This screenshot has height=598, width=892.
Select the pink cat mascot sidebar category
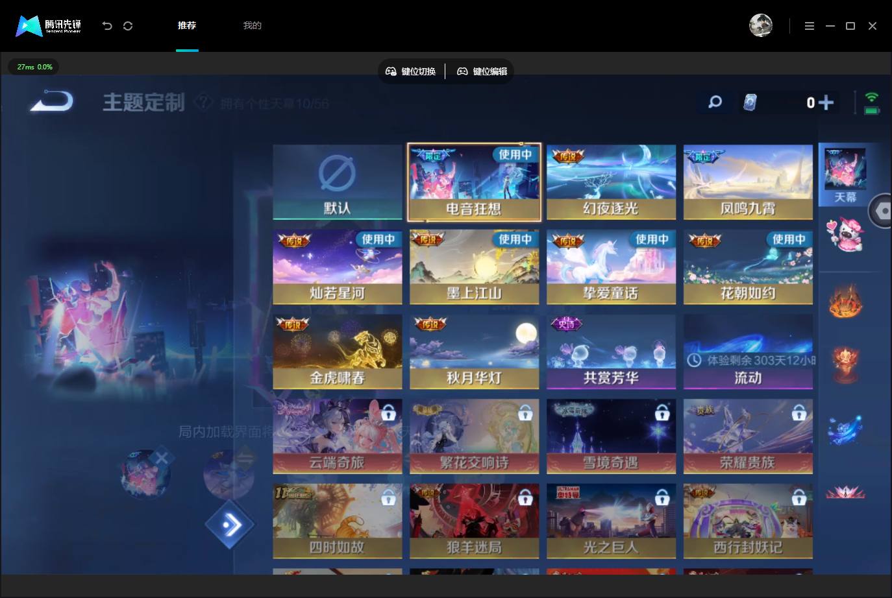tap(845, 234)
